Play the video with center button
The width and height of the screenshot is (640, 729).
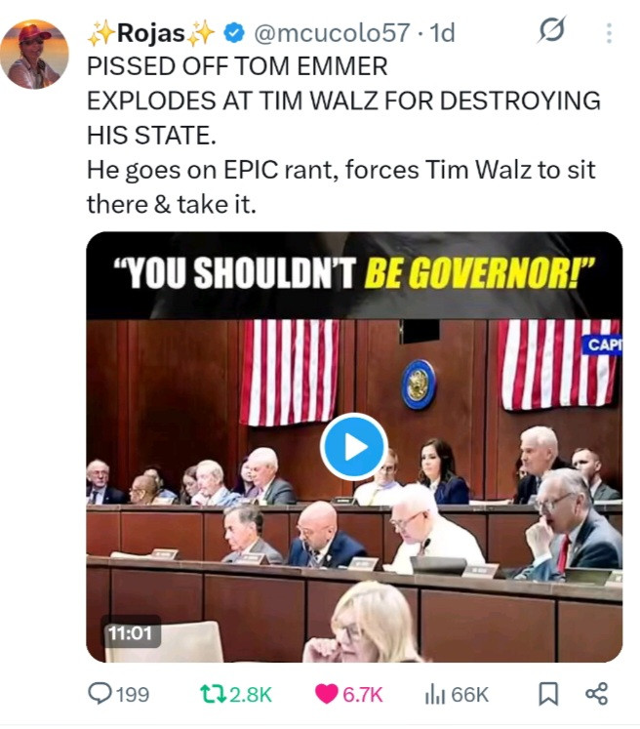354,446
